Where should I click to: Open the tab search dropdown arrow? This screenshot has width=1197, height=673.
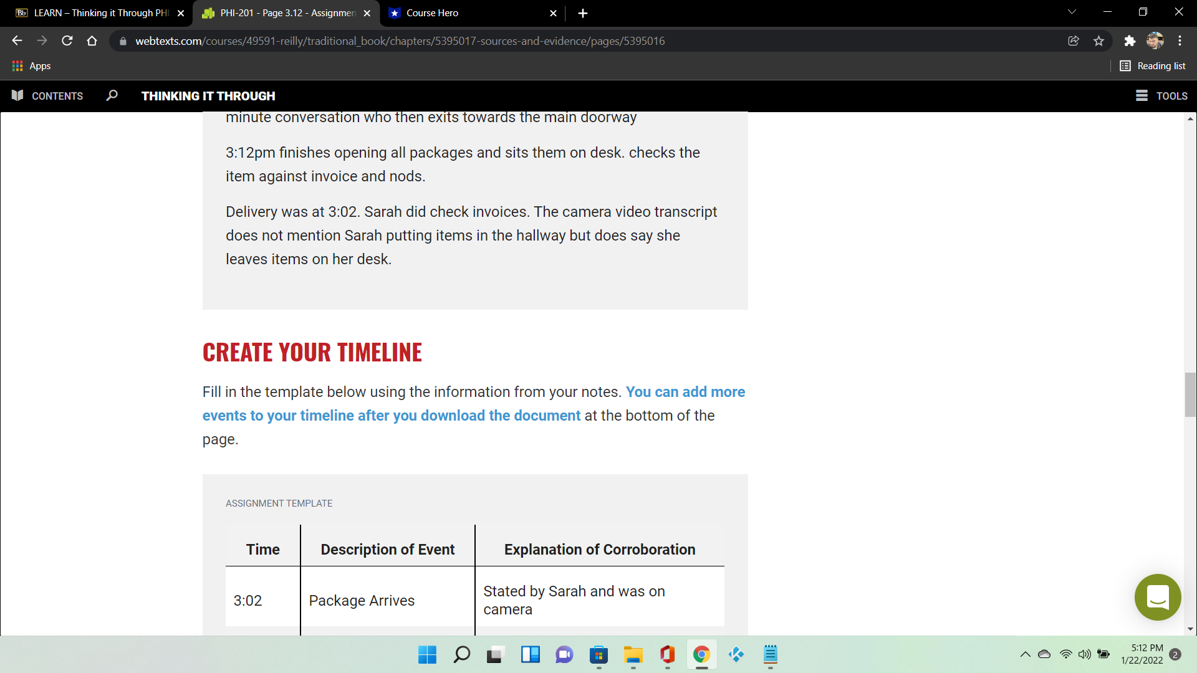click(1072, 12)
